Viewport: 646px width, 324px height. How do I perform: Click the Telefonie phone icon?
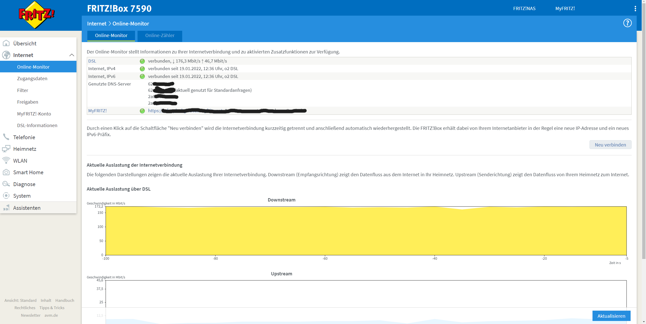point(6,137)
